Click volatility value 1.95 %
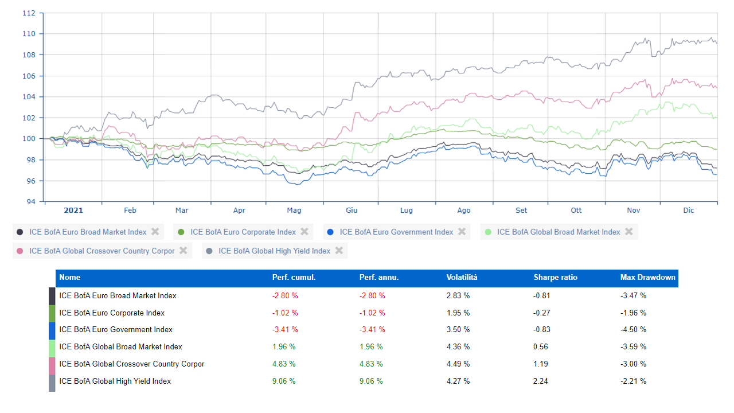The image size is (734, 413). point(458,313)
